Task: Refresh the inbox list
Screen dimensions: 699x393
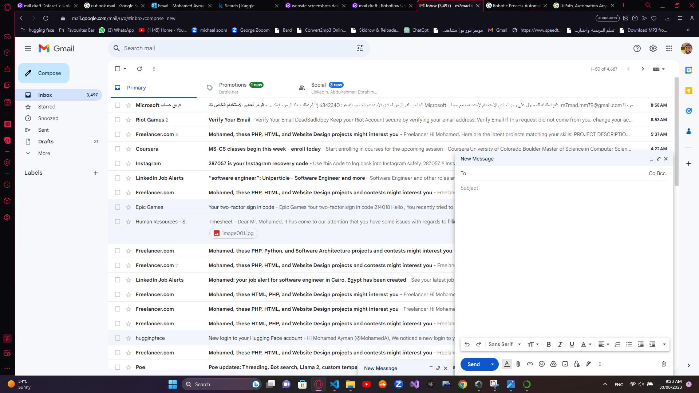Action: (x=139, y=69)
